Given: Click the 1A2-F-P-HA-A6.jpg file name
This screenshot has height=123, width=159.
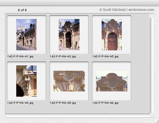Looking at the screenshot, I should click(x=105, y=103).
